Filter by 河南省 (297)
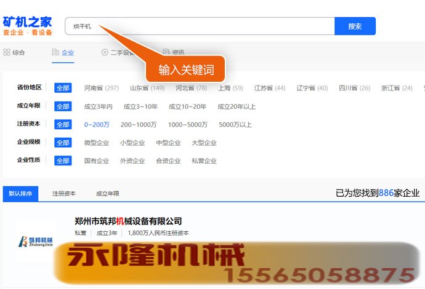 102,88
